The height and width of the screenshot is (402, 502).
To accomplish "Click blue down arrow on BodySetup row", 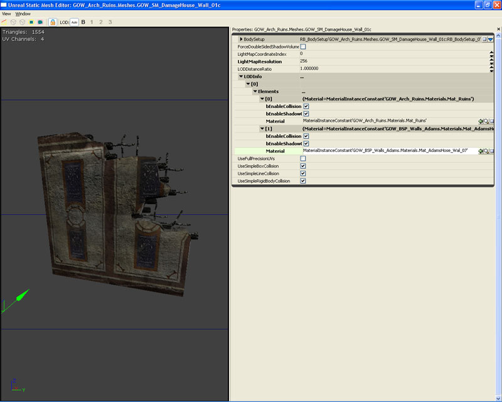I will click(490, 39).
